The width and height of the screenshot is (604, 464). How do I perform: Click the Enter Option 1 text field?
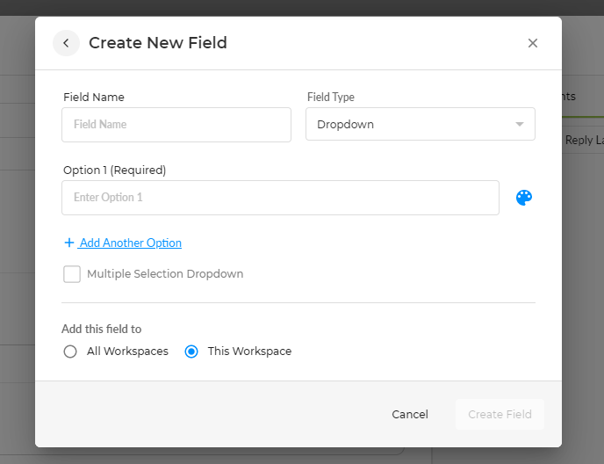(280, 198)
